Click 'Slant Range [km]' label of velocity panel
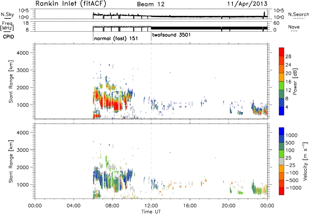The height and width of the screenshot is (214, 309). [x=11, y=161]
